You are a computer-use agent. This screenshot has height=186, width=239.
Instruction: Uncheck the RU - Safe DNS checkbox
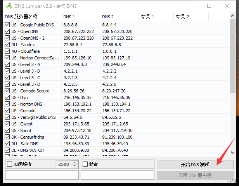click(x=7, y=144)
